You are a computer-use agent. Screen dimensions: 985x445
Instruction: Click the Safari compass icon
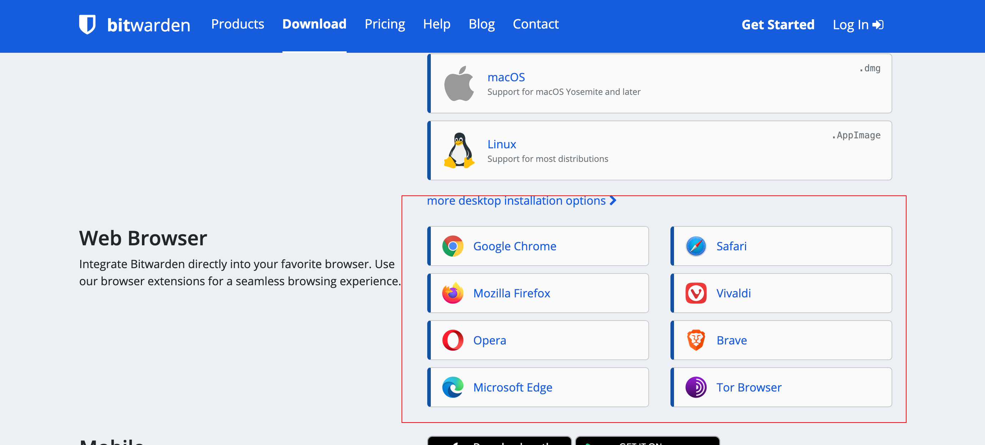click(x=696, y=246)
